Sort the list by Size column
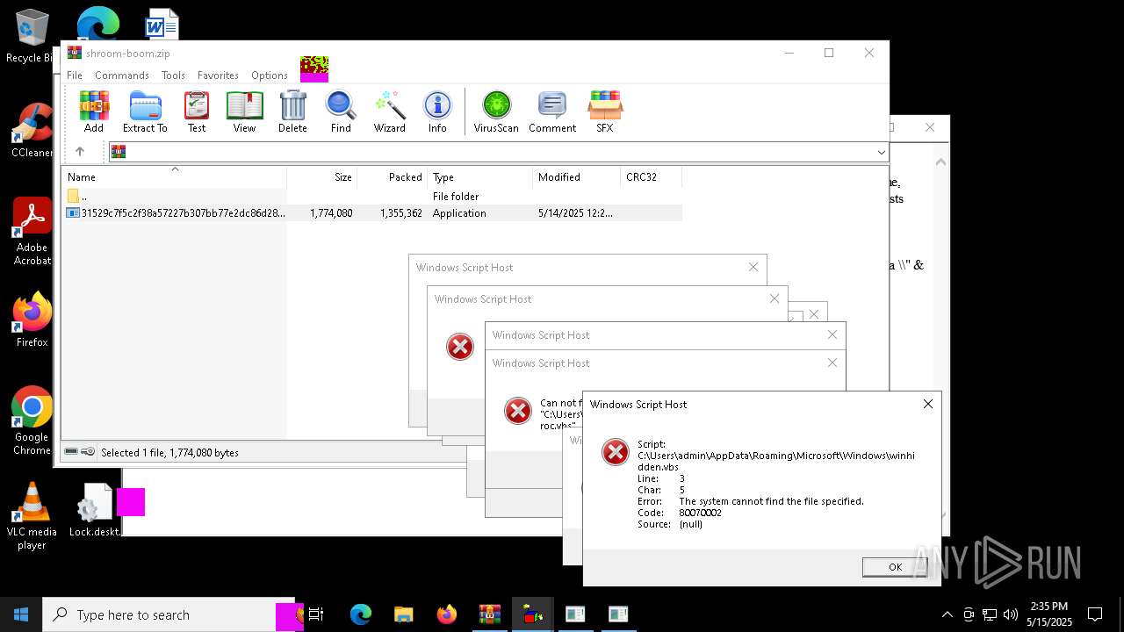The height and width of the screenshot is (632, 1124). tap(322, 177)
